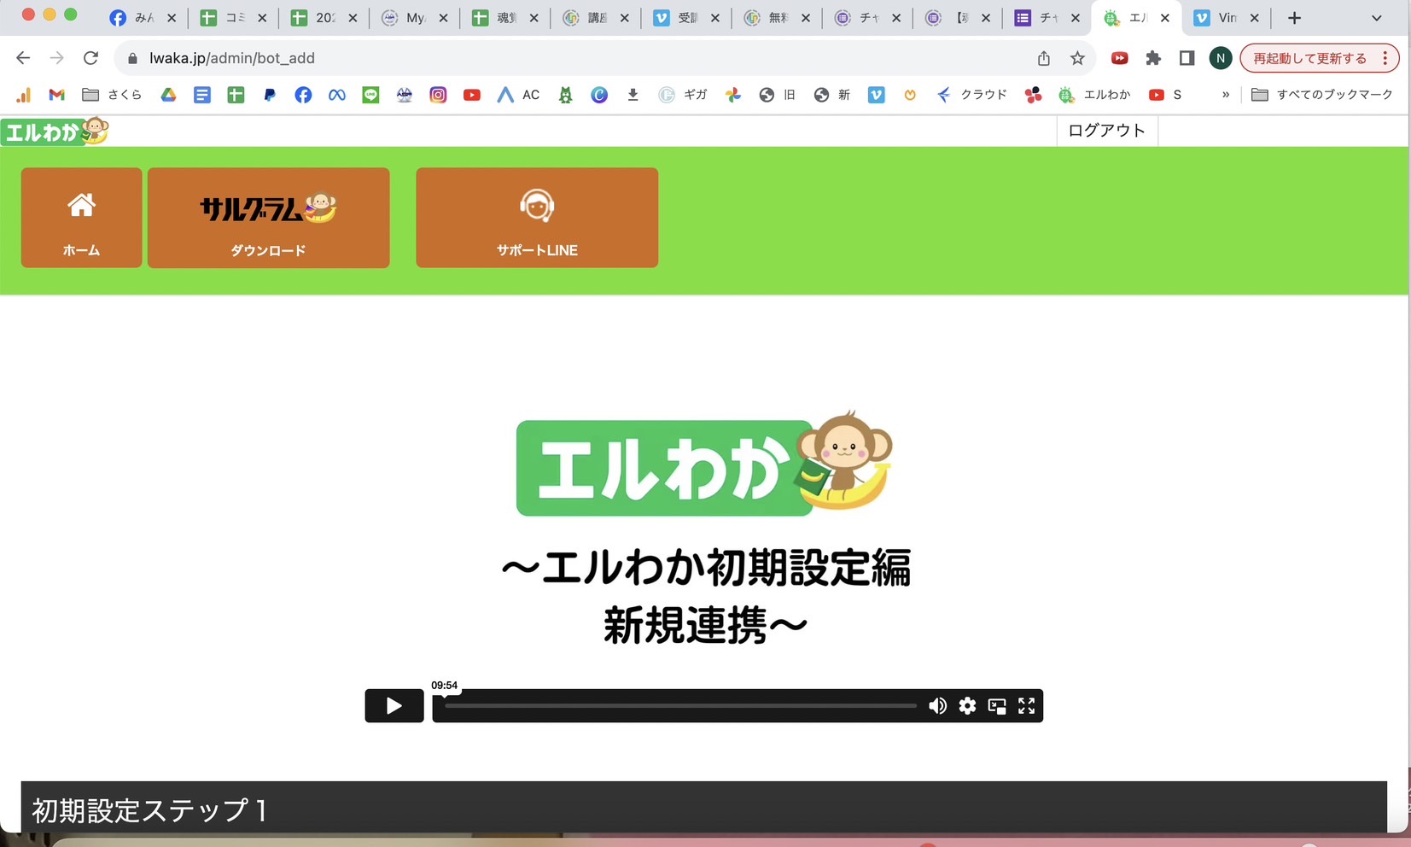Open the Vimeo bookmark
The width and height of the screenshot is (1411, 847).
pyautogui.click(x=876, y=95)
